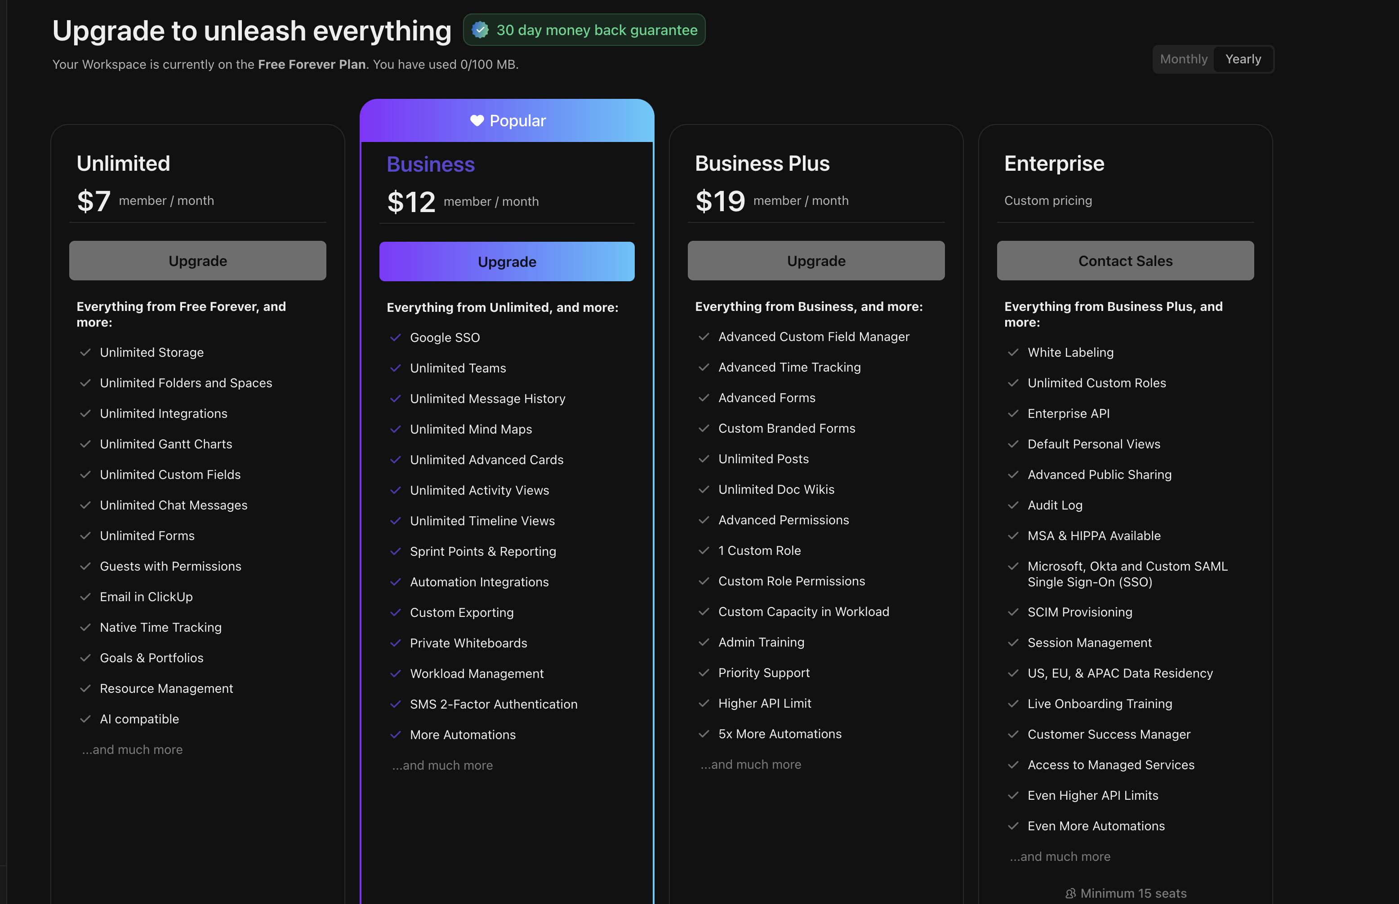Click 'MSA & HIPPA Available' feature
1399x904 pixels.
(x=1094, y=536)
